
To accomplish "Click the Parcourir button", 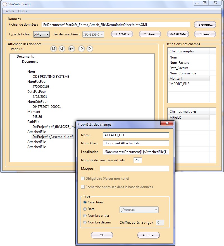I will click(x=205, y=25).
